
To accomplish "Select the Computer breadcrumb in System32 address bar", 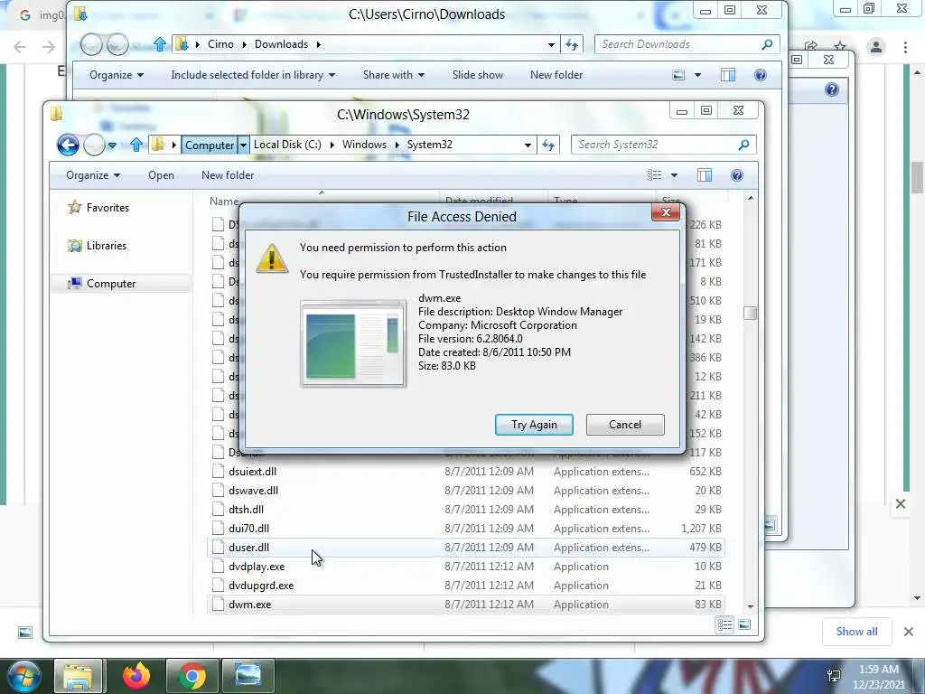I will coord(210,145).
